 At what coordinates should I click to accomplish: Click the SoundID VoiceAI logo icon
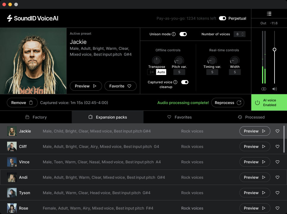(10, 18)
